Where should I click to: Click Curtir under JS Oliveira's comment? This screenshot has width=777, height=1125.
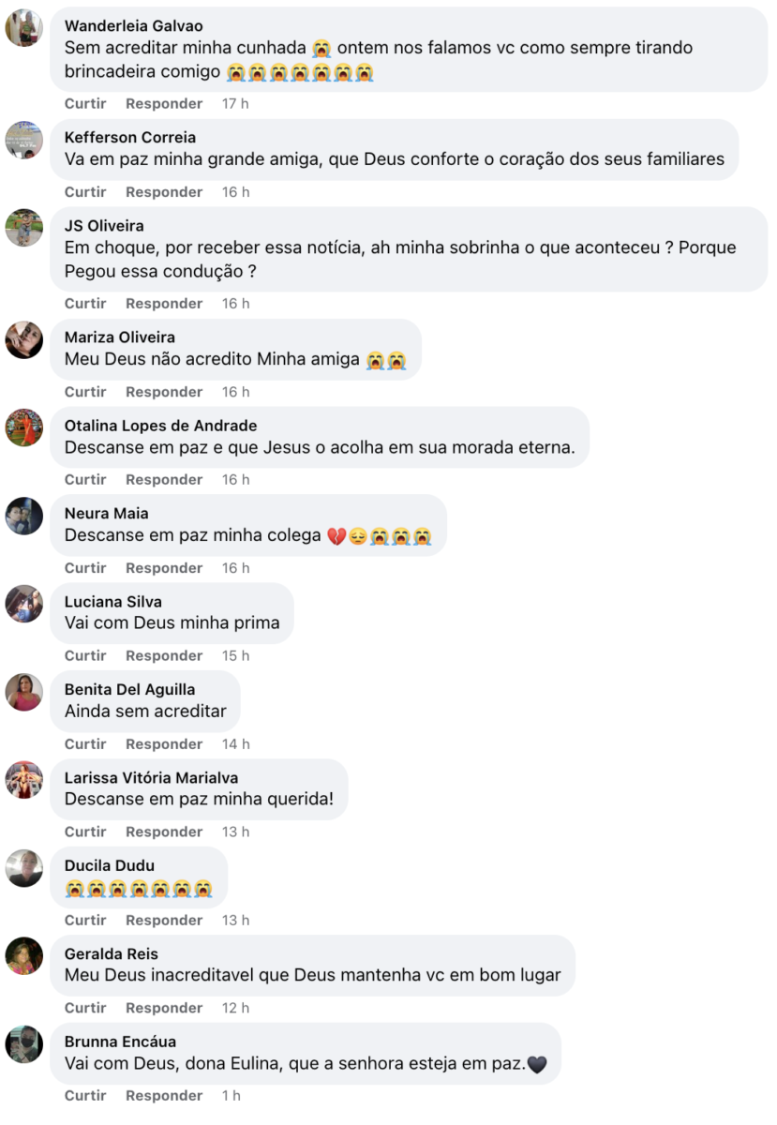point(85,303)
